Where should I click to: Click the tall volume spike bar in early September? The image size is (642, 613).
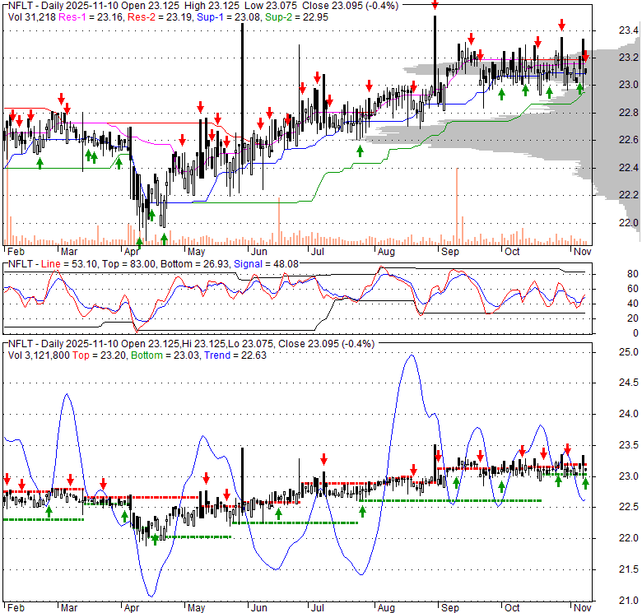click(456, 206)
